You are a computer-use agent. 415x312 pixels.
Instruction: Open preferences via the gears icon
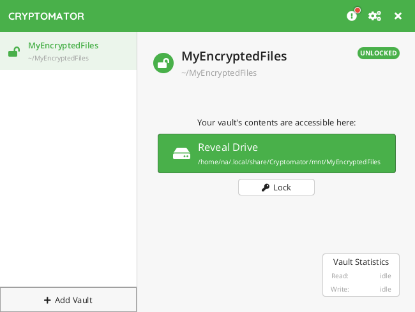(x=375, y=16)
